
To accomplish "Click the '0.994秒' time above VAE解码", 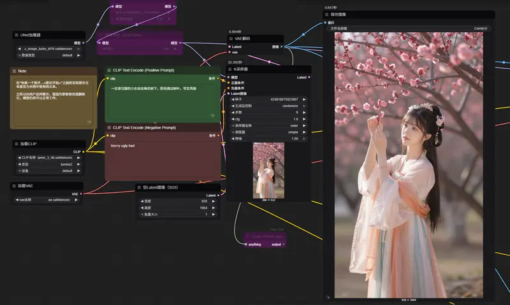I will (x=235, y=32).
